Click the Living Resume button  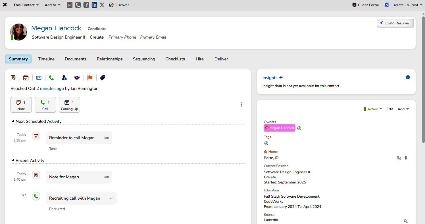click(395, 23)
